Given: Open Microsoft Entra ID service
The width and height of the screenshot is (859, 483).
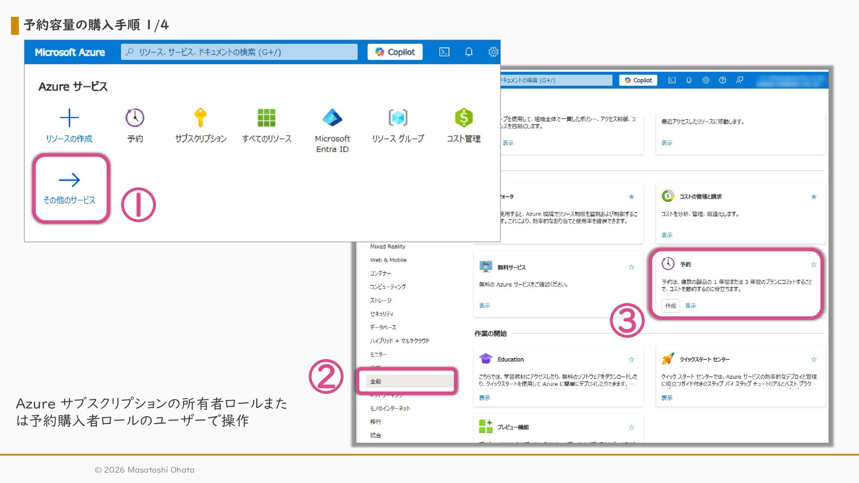Looking at the screenshot, I should pyautogui.click(x=332, y=118).
